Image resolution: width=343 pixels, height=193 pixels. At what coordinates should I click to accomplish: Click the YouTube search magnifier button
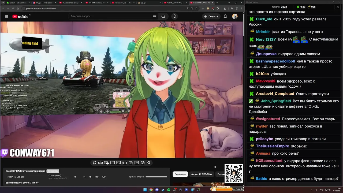[x=163, y=16]
